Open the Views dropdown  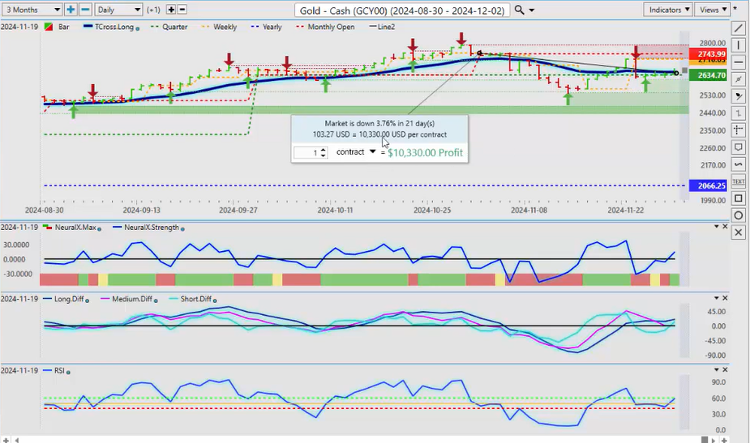pos(712,10)
